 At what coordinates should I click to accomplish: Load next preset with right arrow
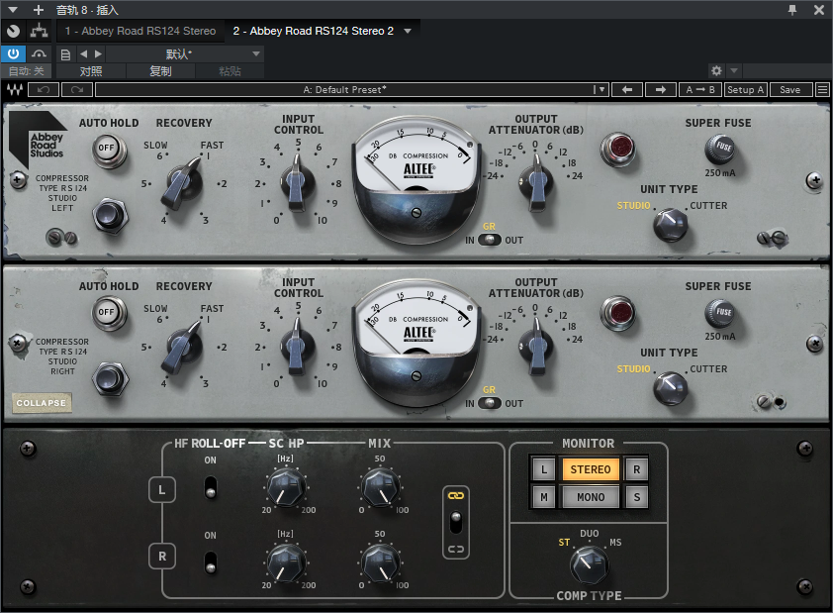(660, 90)
